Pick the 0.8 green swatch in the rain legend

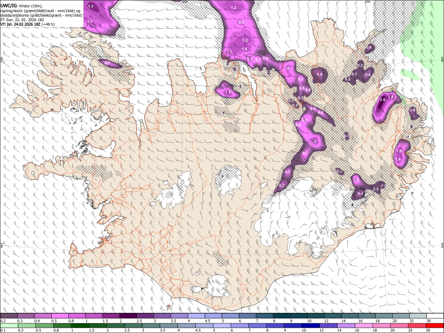(x=62, y=325)
